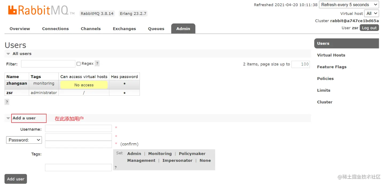Click 'Has password' column header
Image resolution: width=386 pixels, height=185 pixels.
tap(124, 77)
